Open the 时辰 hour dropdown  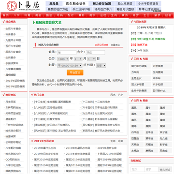(x=70, y=66)
